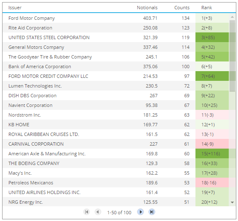Screen dimensions: 238x221
Task: Click rank cell 5(+42)
Action: [x=212, y=57]
